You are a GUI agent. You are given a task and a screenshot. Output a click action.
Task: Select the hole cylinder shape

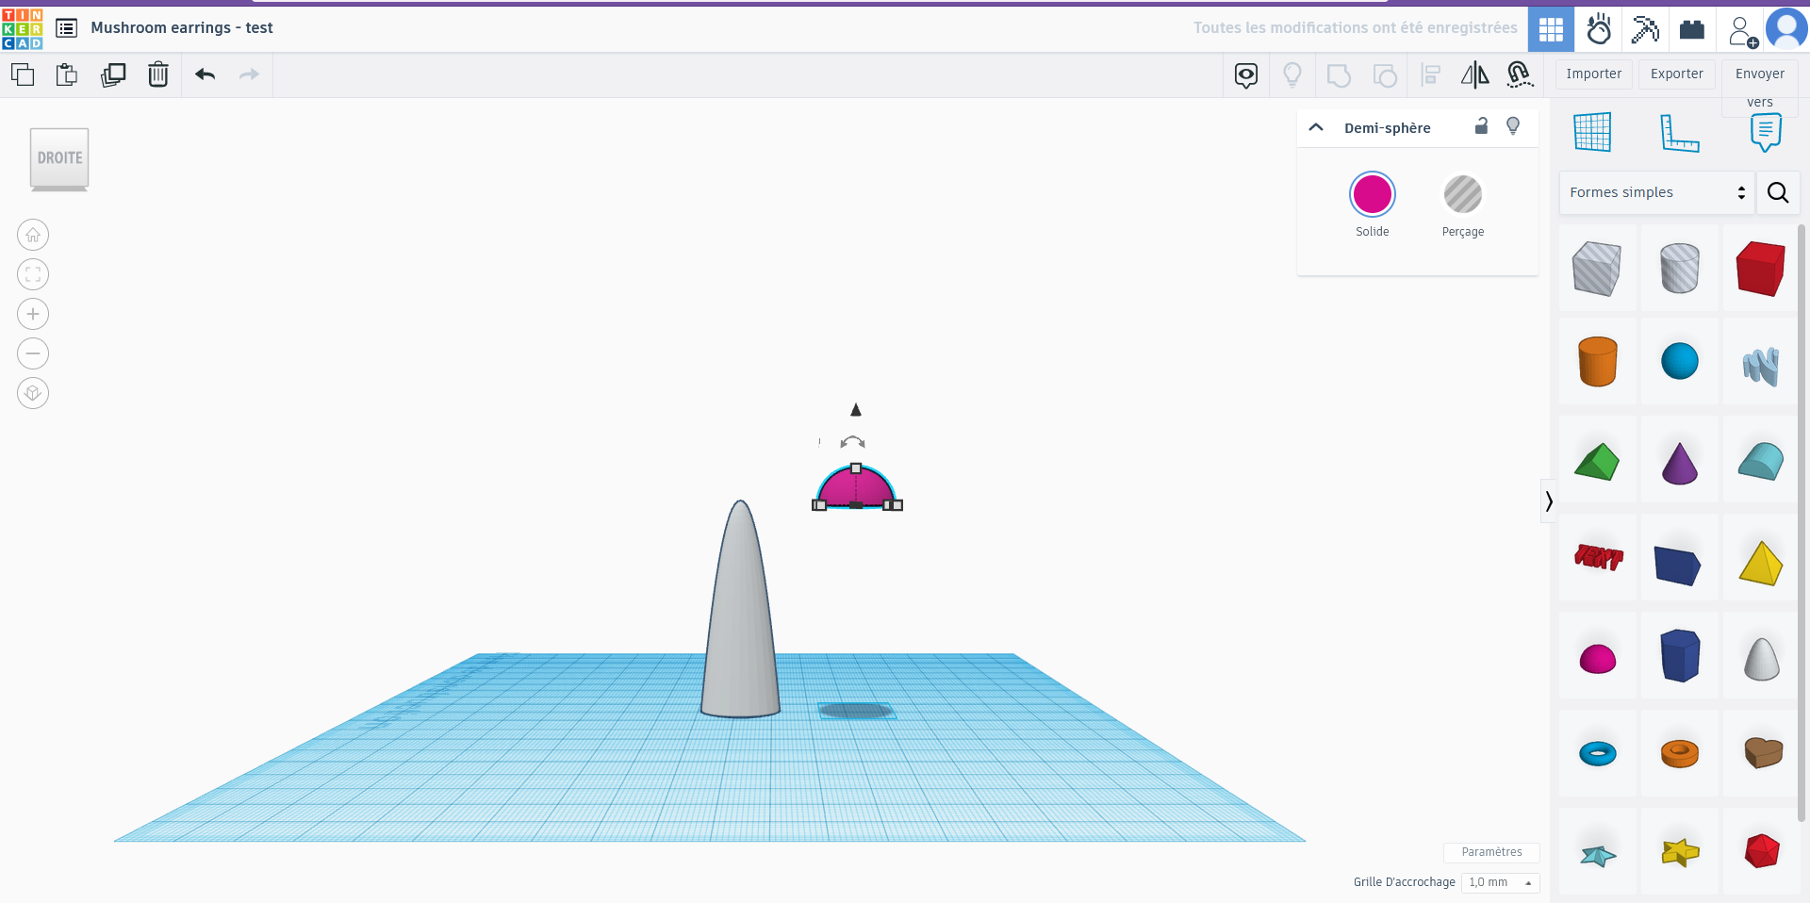click(1679, 268)
